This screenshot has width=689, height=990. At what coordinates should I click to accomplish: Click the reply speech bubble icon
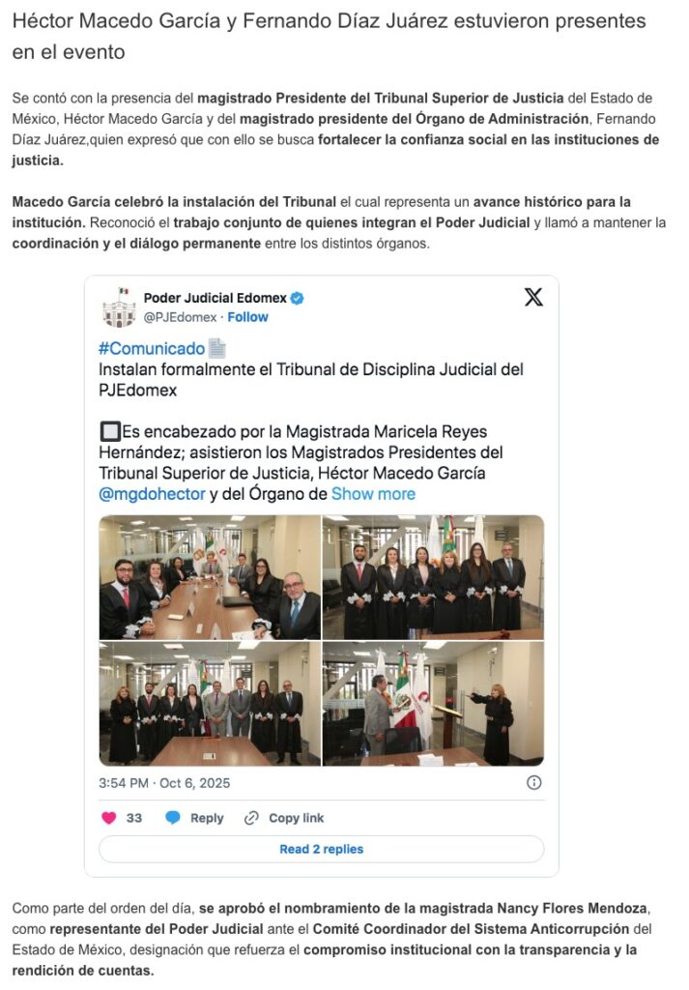172,818
